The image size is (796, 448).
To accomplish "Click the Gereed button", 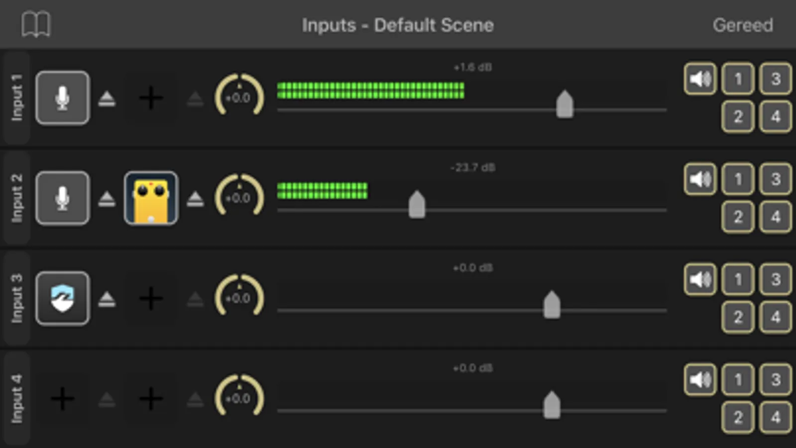I will click(x=742, y=25).
